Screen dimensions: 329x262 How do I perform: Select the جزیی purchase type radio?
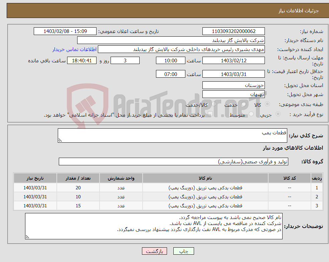coord(278,114)
